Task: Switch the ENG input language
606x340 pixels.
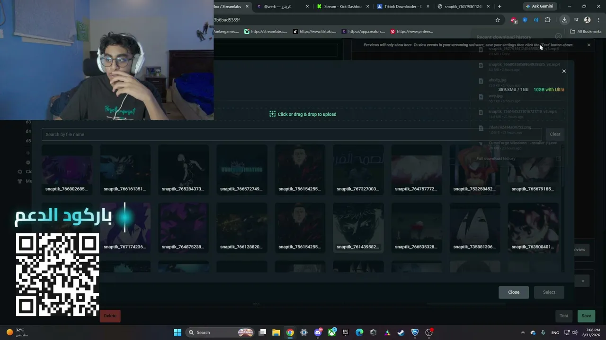Action: [x=555, y=332]
